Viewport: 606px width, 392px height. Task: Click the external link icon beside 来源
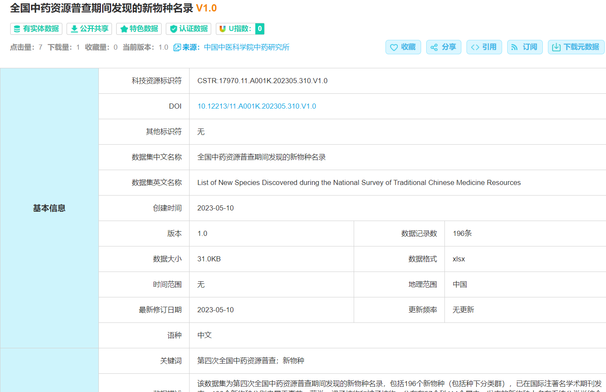click(x=177, y=48)
